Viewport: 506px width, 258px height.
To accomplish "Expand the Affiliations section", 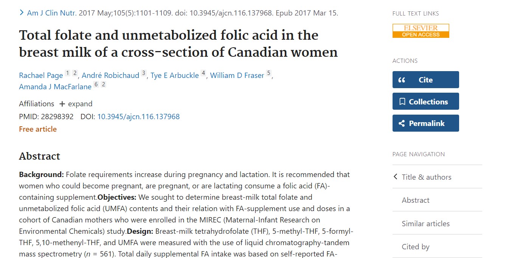I will (x=76, y=104).
